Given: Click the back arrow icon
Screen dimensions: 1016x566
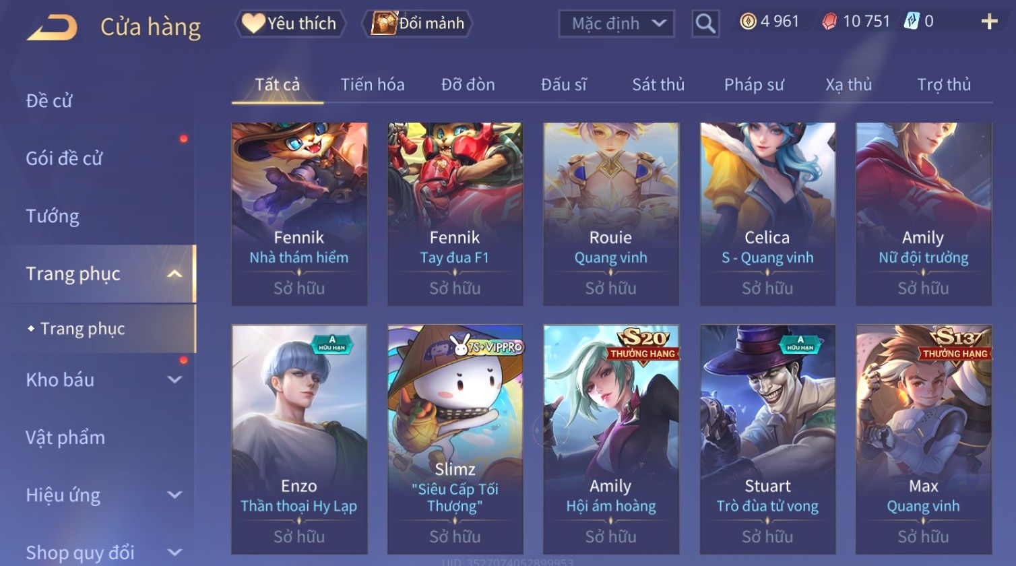Looking at the screenshot, I should point(53,28).
